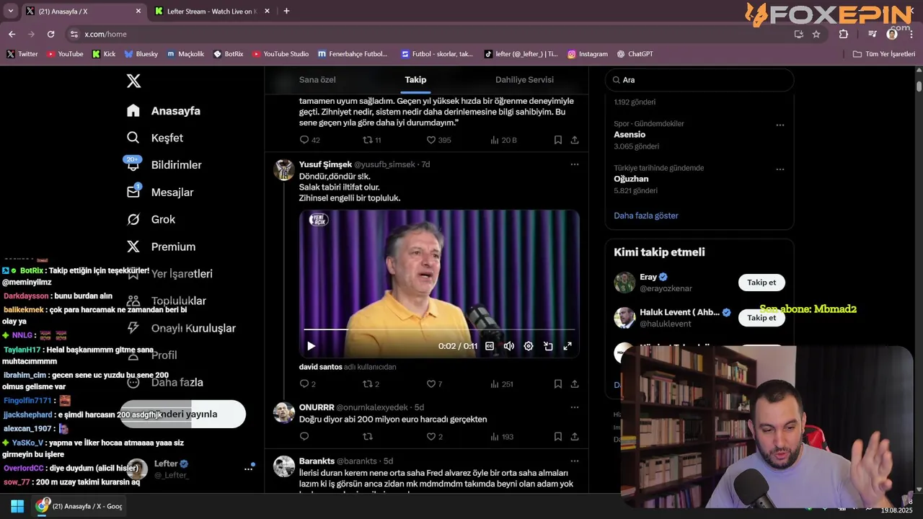This screenshot has height=519, width=923.
Task: Expand video to fullscreen
Action: (568, 346)
